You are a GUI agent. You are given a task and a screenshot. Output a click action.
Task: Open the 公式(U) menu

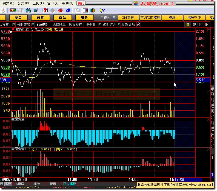click(23, 3)
